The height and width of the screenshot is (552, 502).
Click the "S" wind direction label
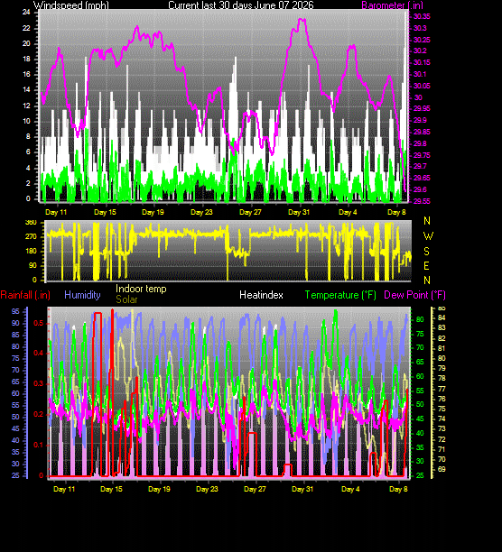427,252
